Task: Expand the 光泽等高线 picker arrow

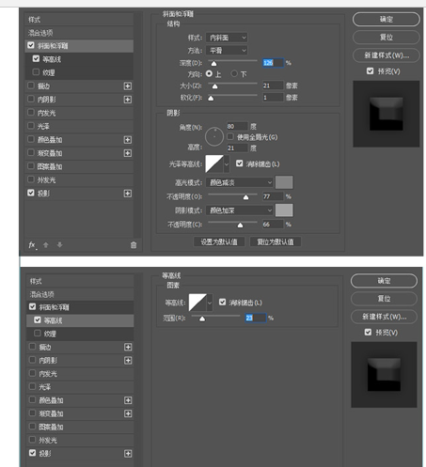Action: click(x=227, y=164)
